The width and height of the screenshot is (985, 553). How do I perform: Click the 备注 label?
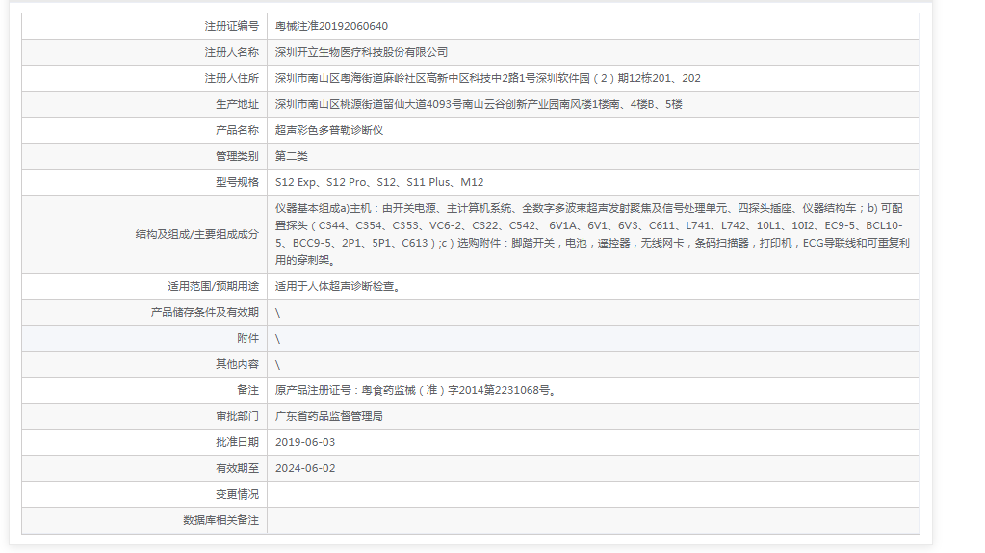247,390
